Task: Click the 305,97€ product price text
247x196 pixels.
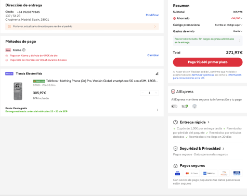Action: [x=40, y=93]
